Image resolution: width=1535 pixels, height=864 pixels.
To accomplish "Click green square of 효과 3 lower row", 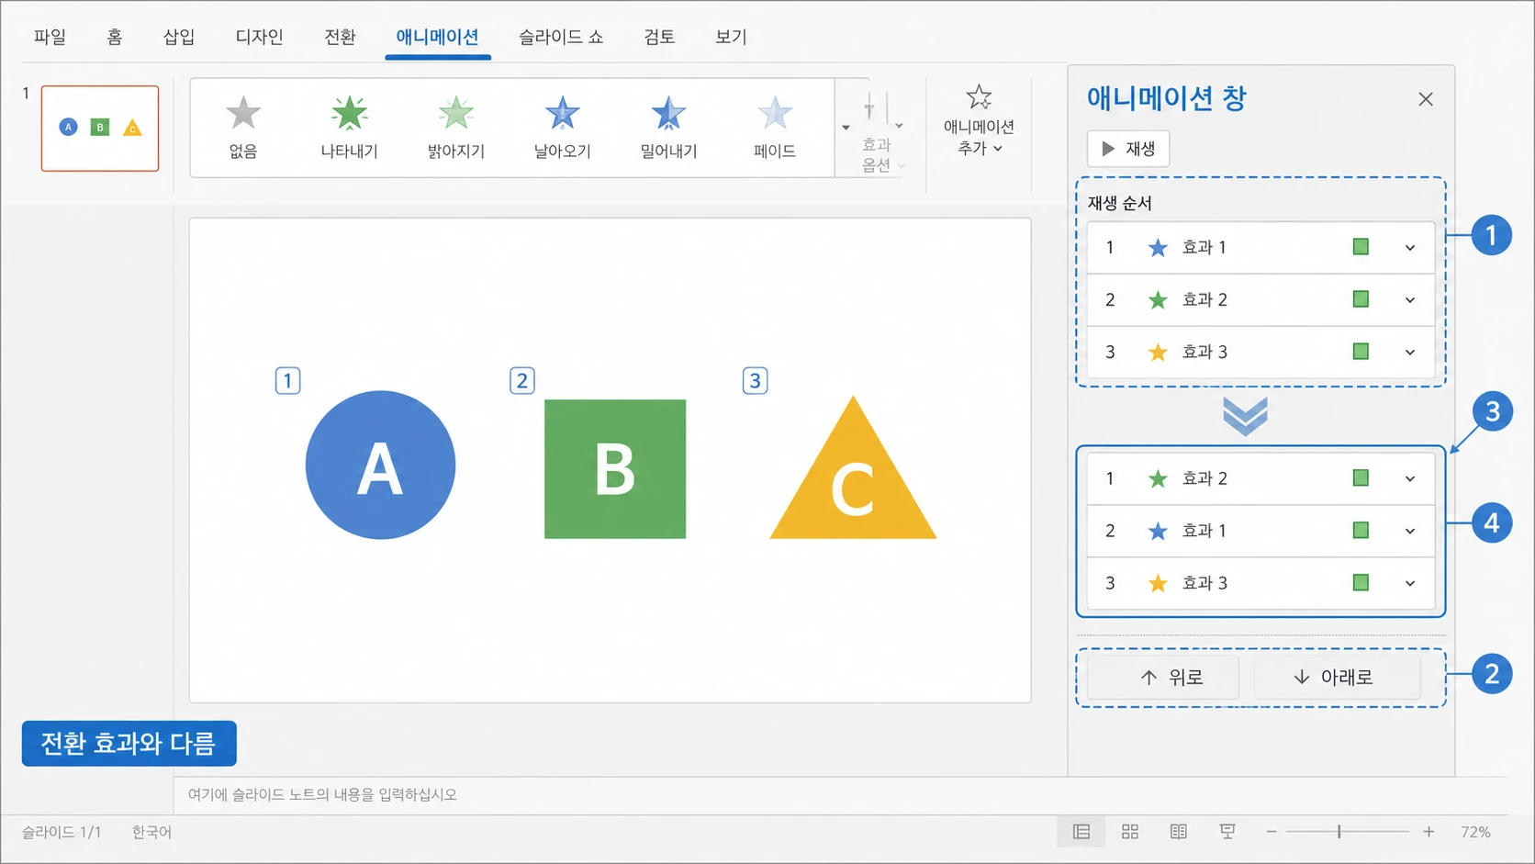I will (x=1361, y=582).
